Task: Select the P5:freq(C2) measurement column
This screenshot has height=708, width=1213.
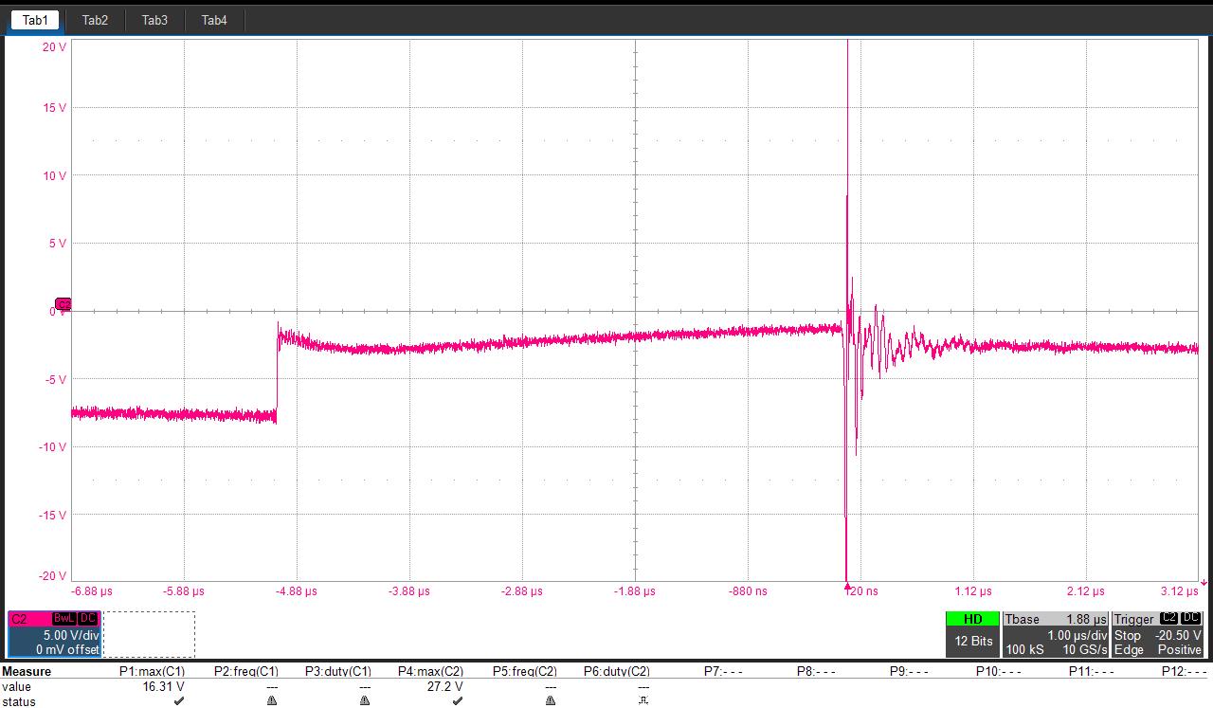Action: [524, 671]
